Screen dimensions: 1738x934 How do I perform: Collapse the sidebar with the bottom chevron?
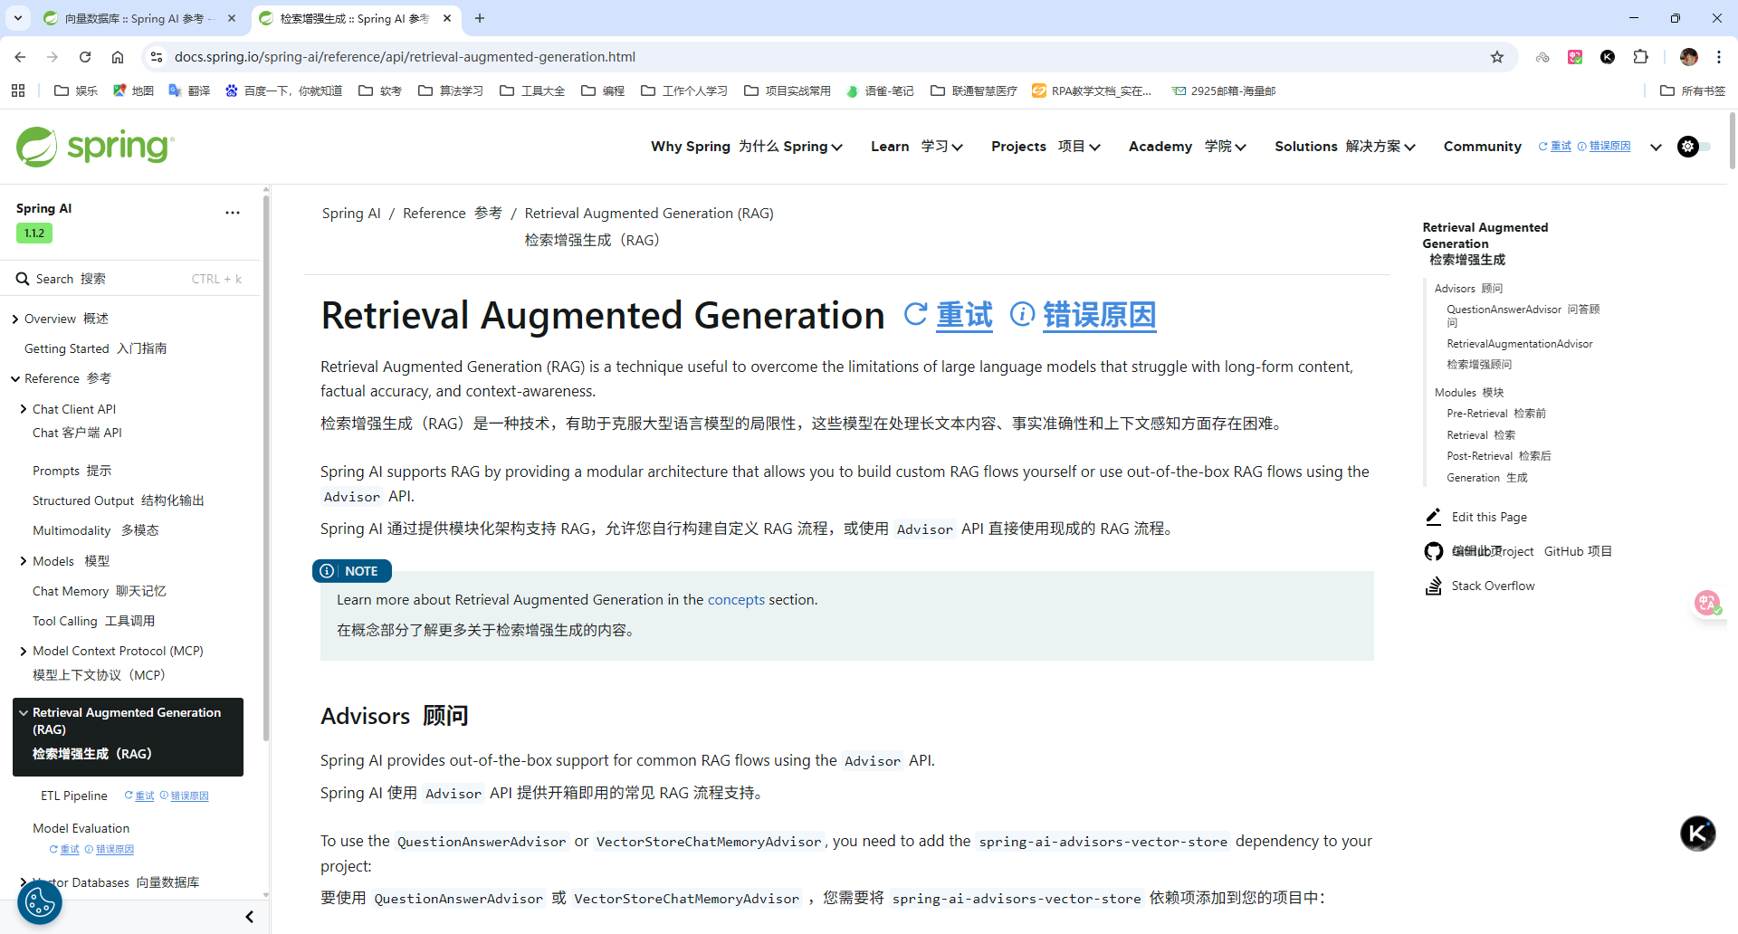[x=249, y=917]
